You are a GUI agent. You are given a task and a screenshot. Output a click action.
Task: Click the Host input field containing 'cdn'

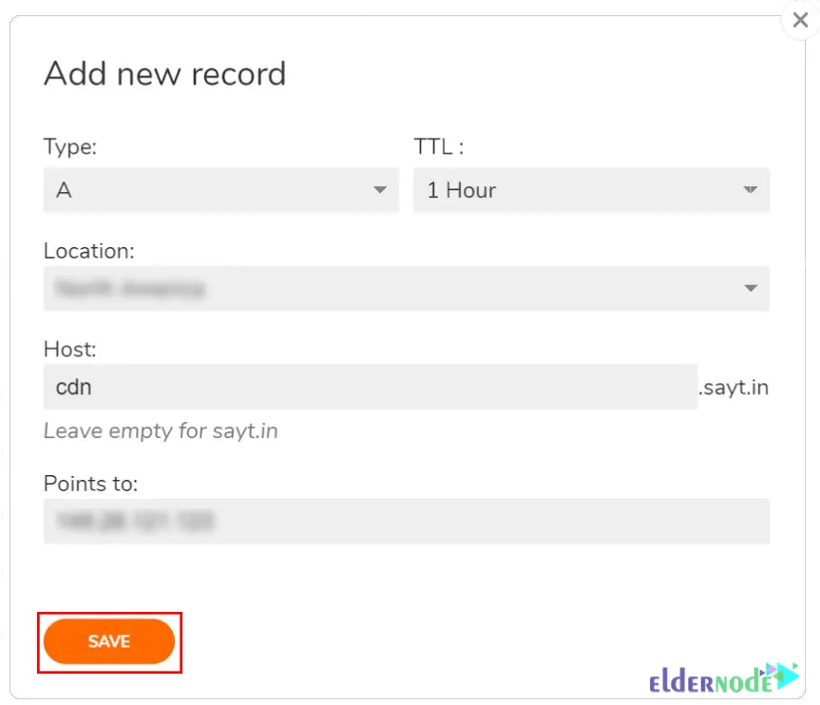click(371, 387)
